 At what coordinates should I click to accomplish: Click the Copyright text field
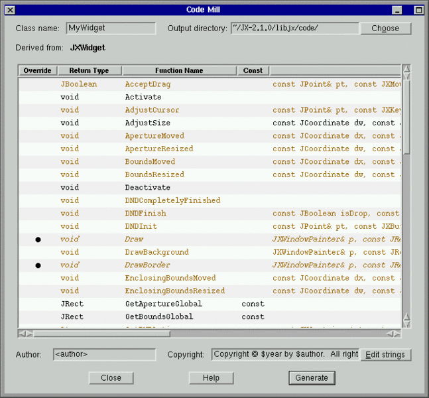(285, 354)
